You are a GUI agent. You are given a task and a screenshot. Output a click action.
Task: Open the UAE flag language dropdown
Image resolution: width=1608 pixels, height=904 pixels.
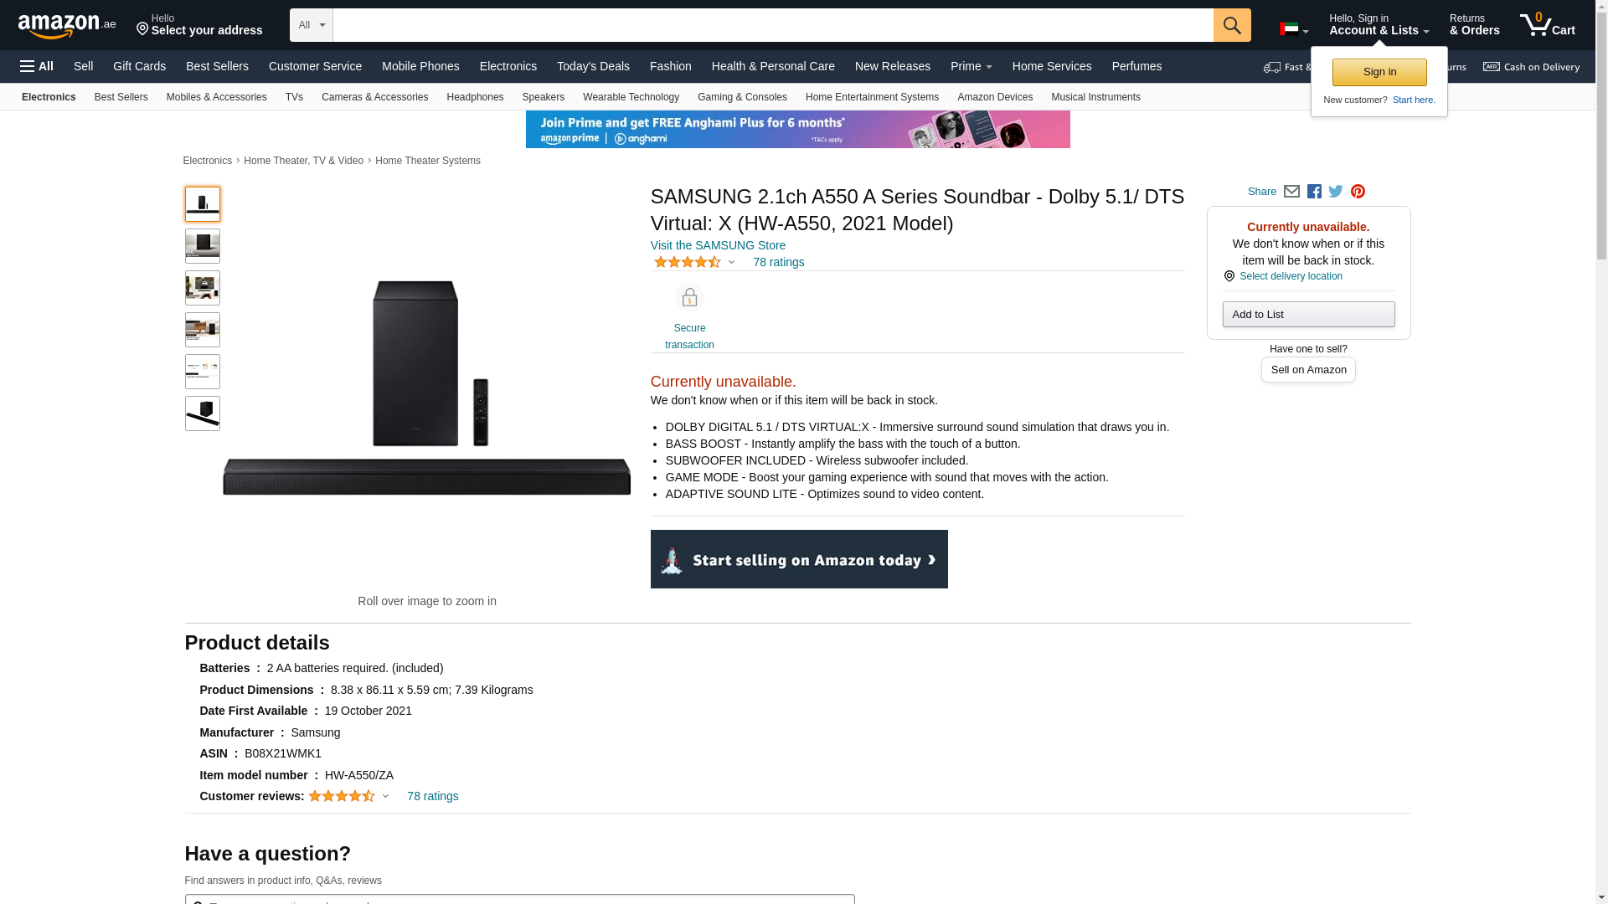[x=1293, y=29]
